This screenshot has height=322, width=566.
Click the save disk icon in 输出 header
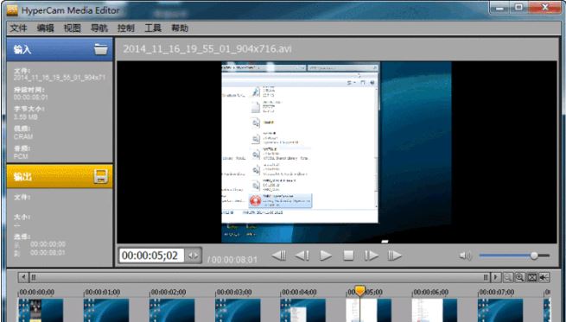tap(101, 177)
